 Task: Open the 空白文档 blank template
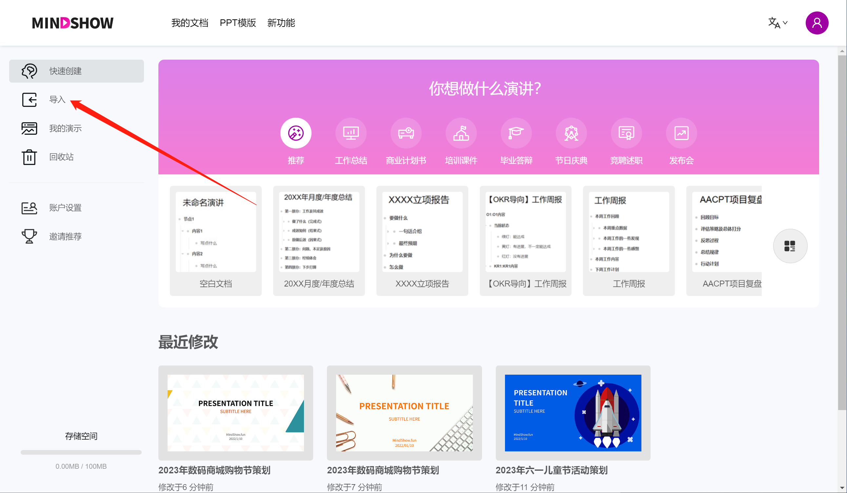point(215,240)
